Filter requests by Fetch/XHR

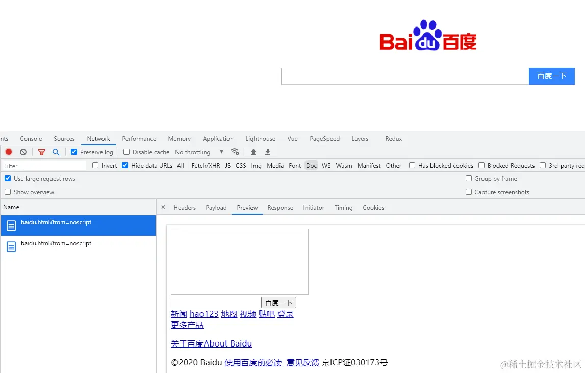[206, 165]
